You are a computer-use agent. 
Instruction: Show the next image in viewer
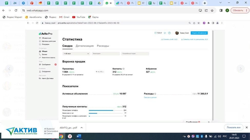241,68
